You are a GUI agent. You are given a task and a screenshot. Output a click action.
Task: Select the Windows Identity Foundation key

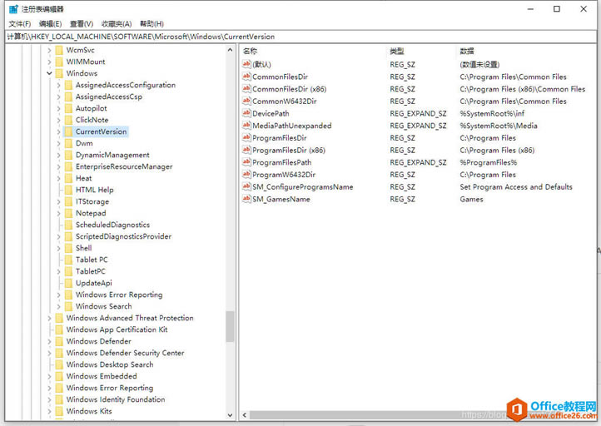tap(116, 399)
